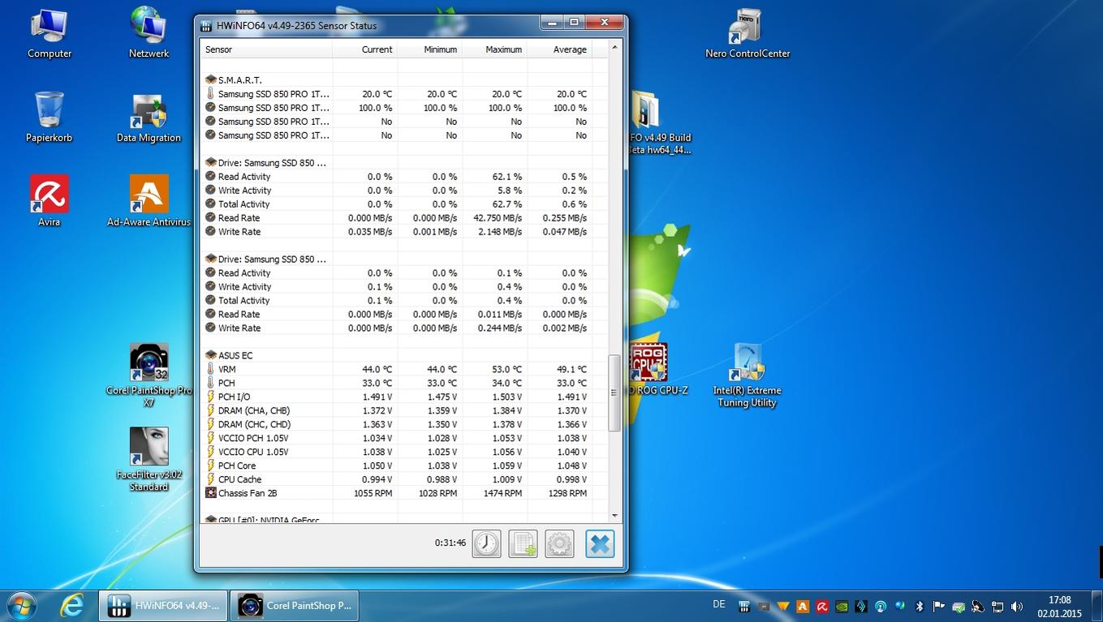The height and width of the screenshot is (622, 1103).
Task: Click the 42.750 MB/s maximum value
Action: 498,218
